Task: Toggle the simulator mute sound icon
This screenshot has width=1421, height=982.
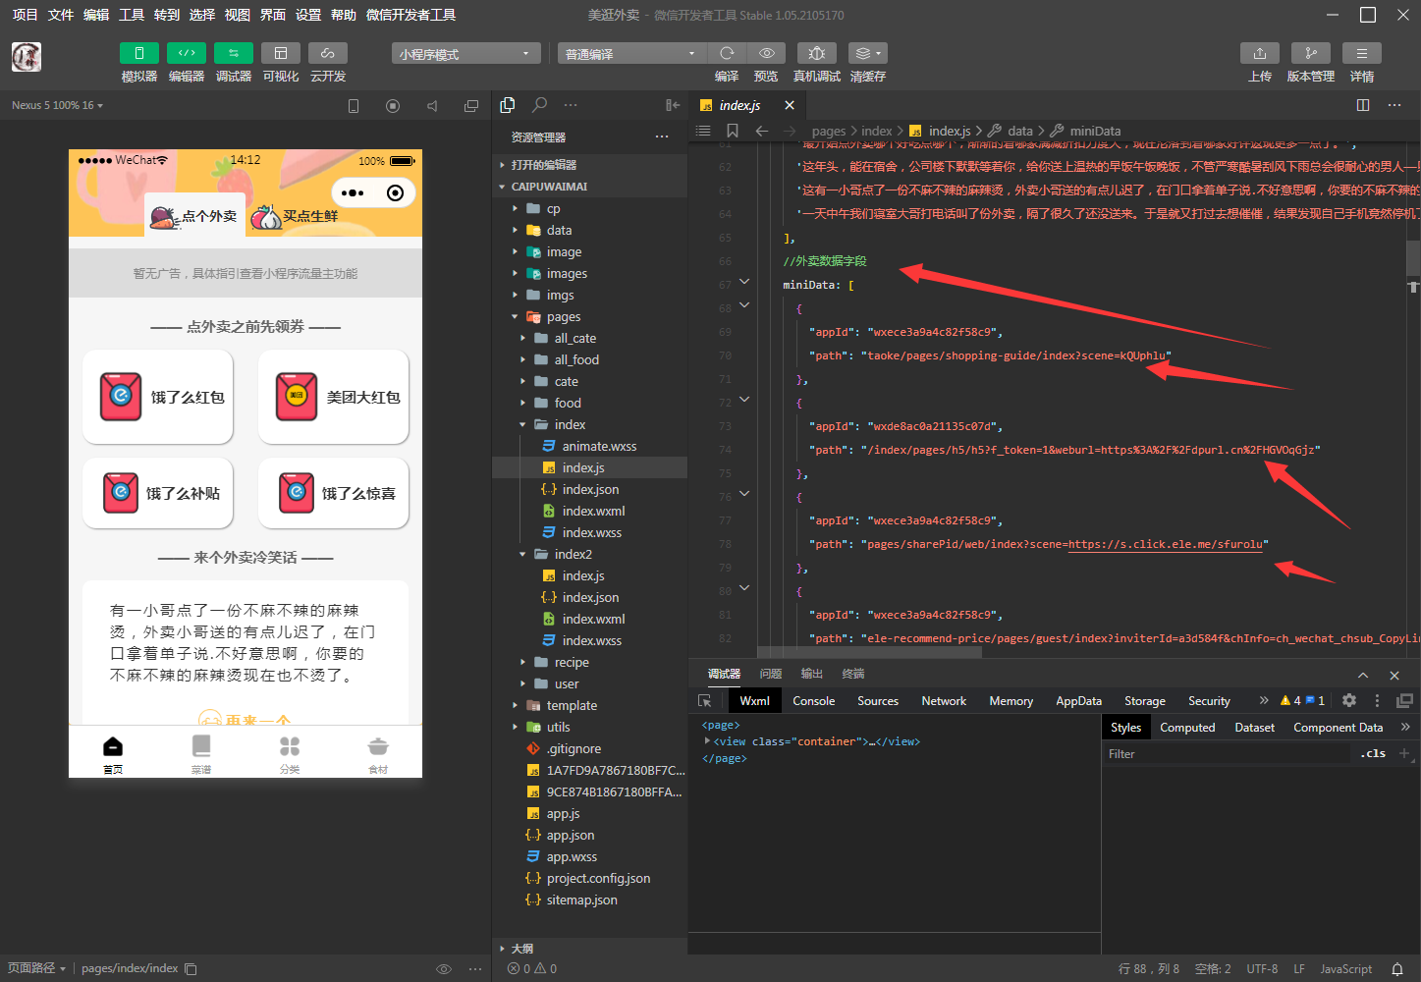Action: (432, 105)
